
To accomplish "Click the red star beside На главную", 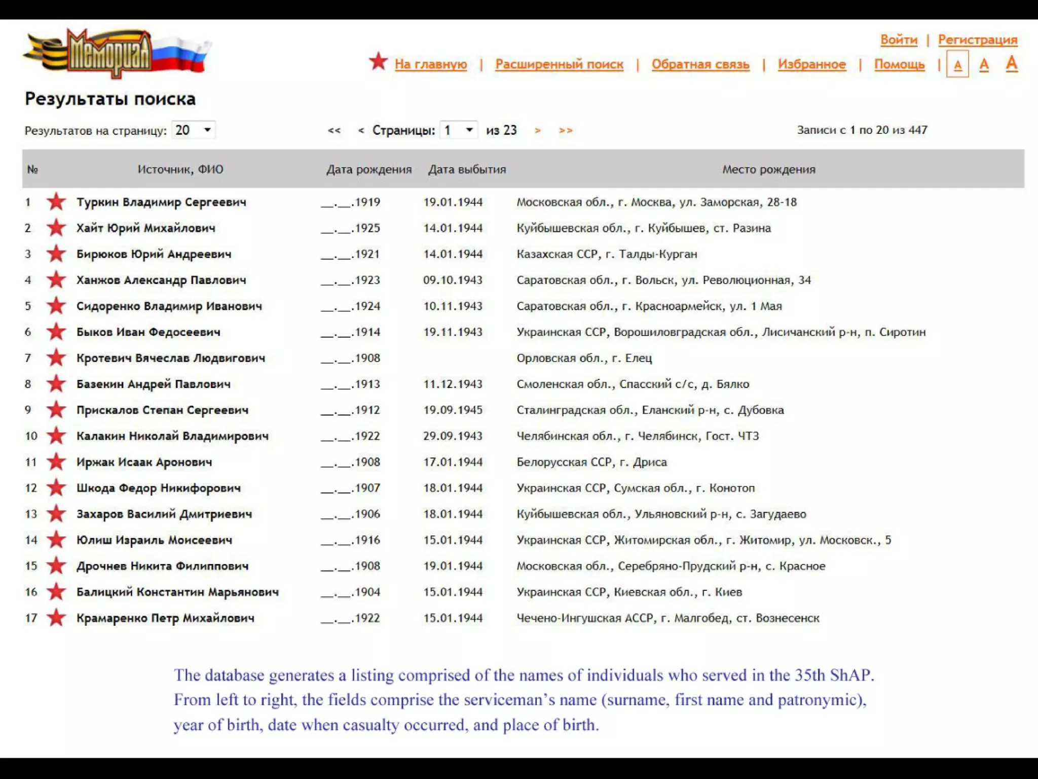I will point(378,61).
